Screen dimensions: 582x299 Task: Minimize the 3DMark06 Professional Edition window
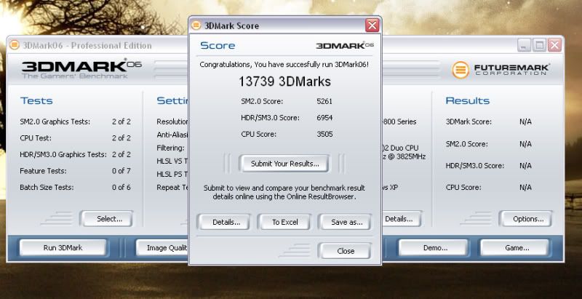(x=524, y=45)
